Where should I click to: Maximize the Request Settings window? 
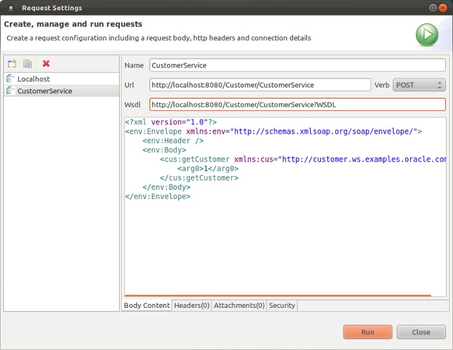pos(432,8)
